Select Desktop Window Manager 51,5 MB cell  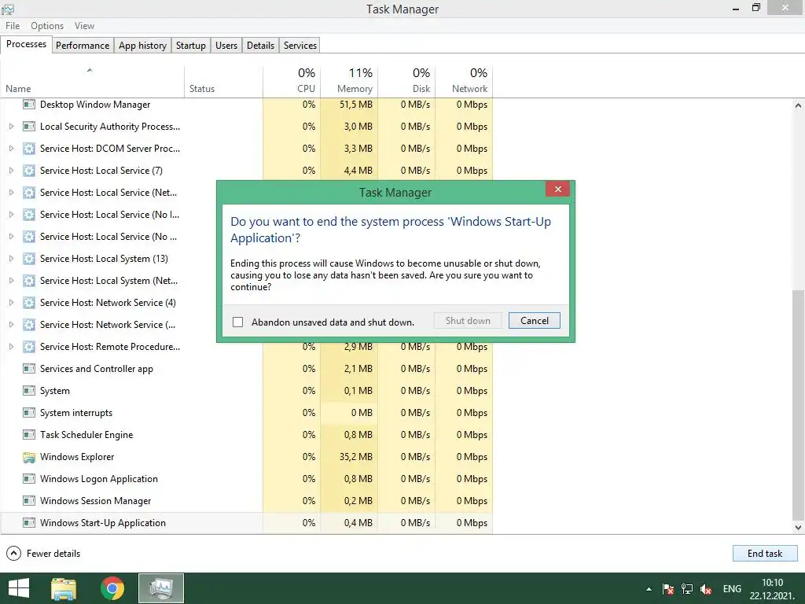point(349,105)
